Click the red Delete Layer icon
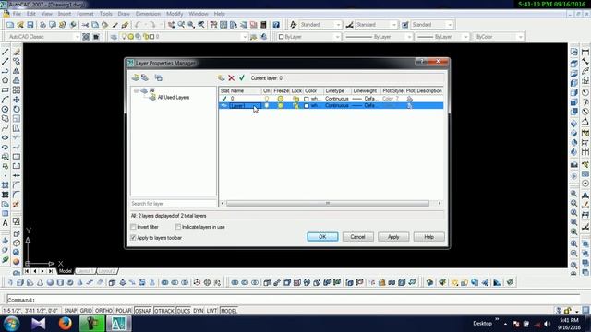 coord(232,77)
